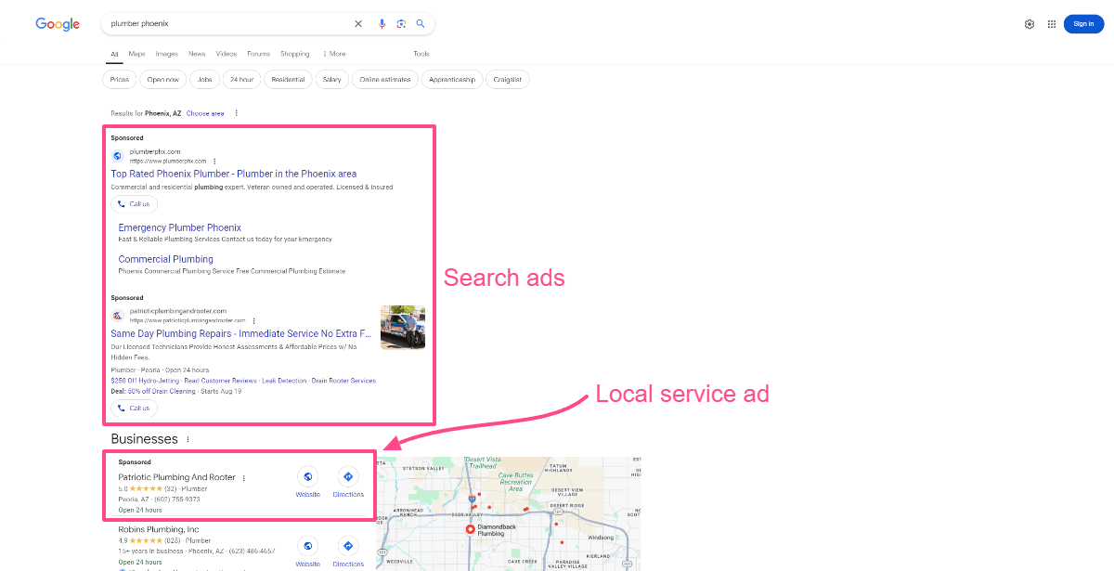Open Google settings gear icon
Screen dimensions: 1114x571
(x=1030, y=24)
